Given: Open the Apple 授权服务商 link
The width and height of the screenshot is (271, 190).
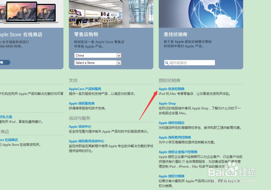Looking at the screenshot, I should click(82, 103).
